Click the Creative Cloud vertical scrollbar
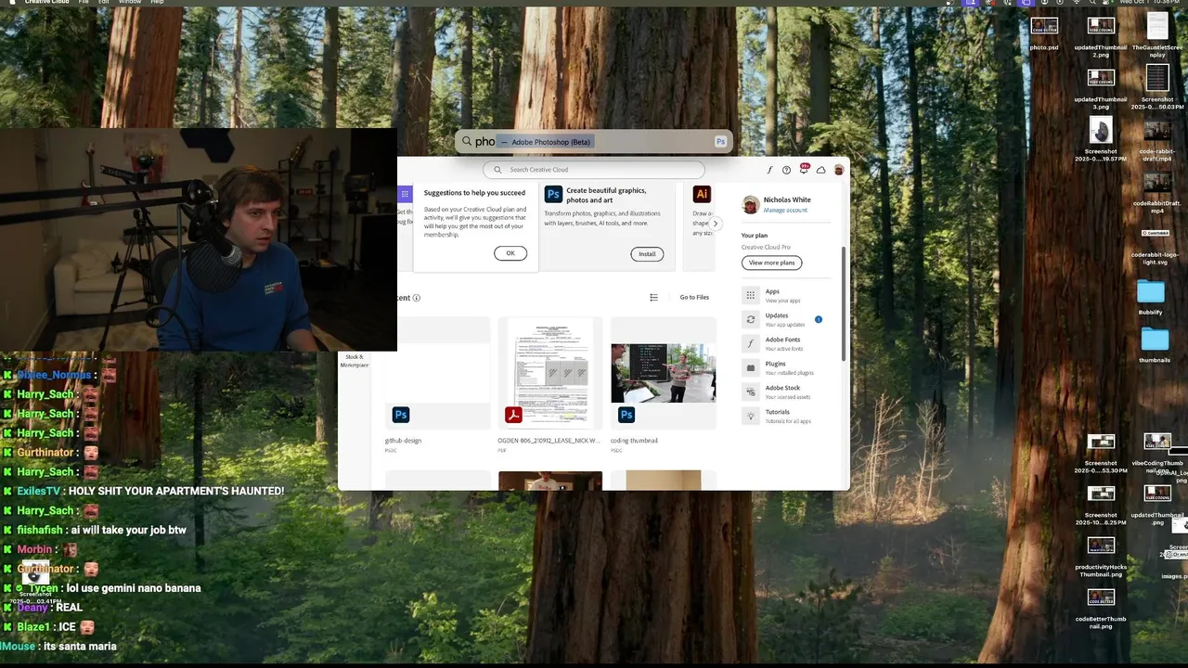The image size is (1188, 668). 843,302
